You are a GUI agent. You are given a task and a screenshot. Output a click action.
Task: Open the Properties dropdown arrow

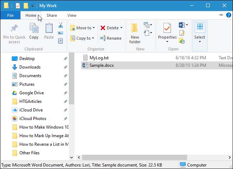coord(167,41)
